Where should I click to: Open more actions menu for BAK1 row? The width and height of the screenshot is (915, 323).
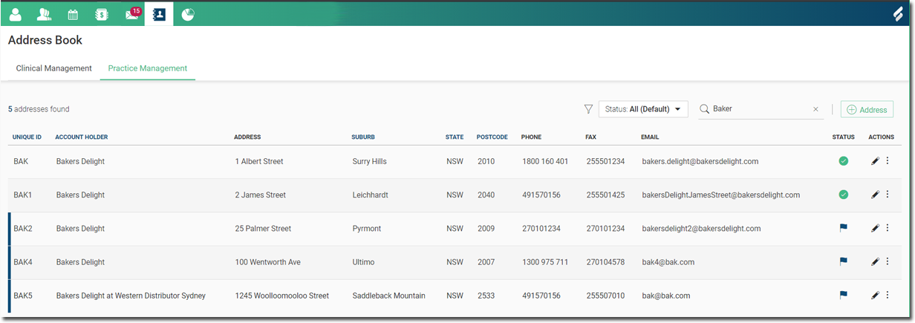(x=888, y=194)
